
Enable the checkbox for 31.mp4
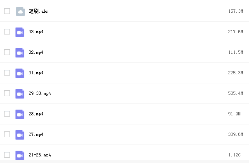(7, 73)
